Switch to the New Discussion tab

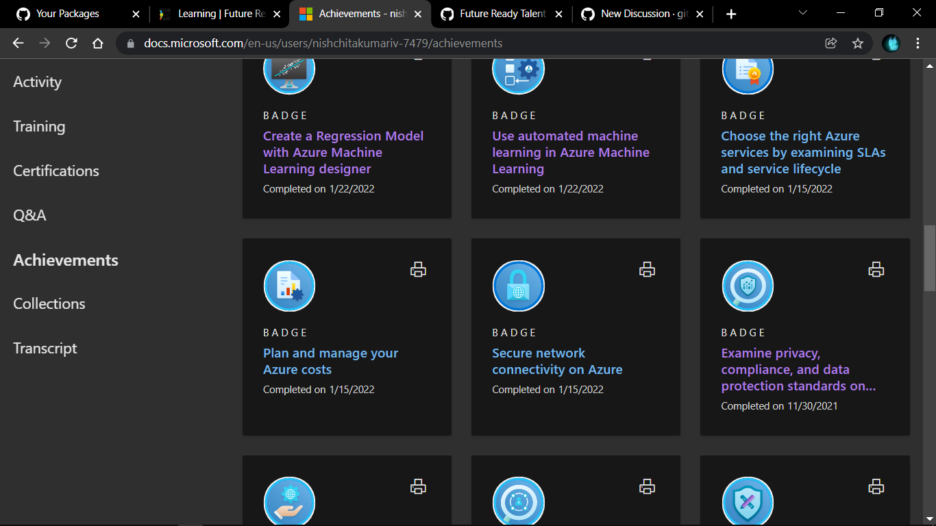tap(641, 14)
